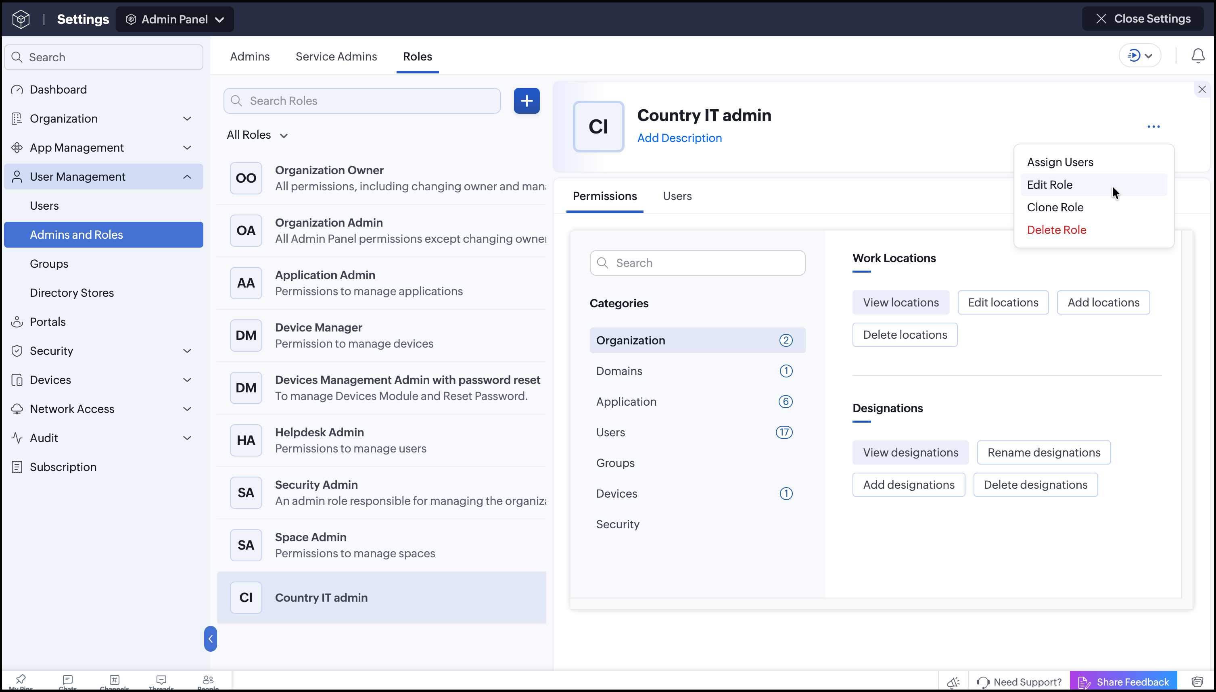Open the blue circular play dropdown near bell
1216x692 pixels.
[x=1139, y=56]
